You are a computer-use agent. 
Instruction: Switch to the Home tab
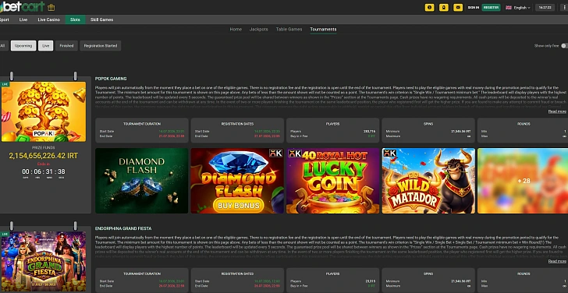pos(236,30)
